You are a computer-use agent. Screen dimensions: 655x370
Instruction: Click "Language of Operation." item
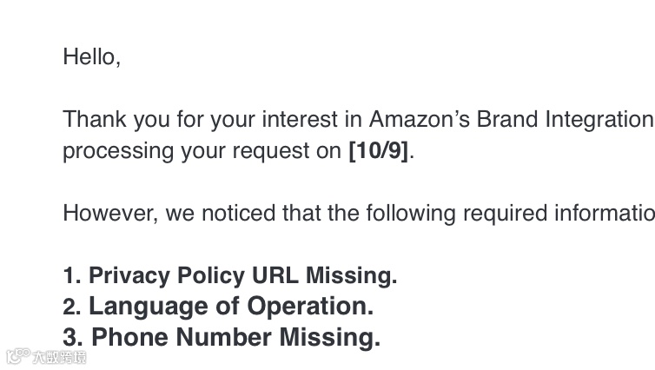tap(231, 307)
